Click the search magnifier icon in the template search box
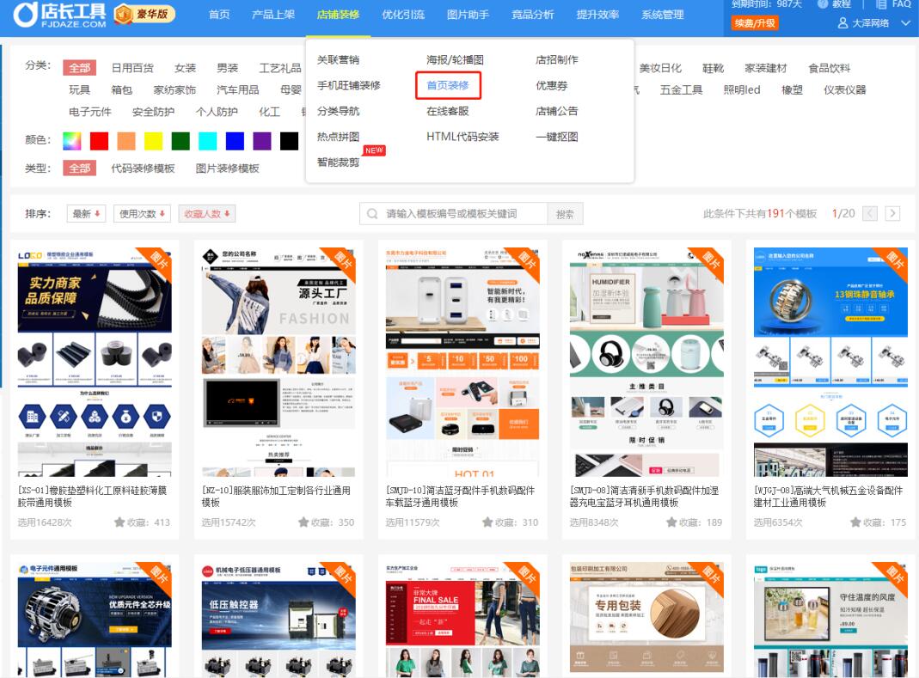Screen dimensions: 919x678 click(372, 214)
